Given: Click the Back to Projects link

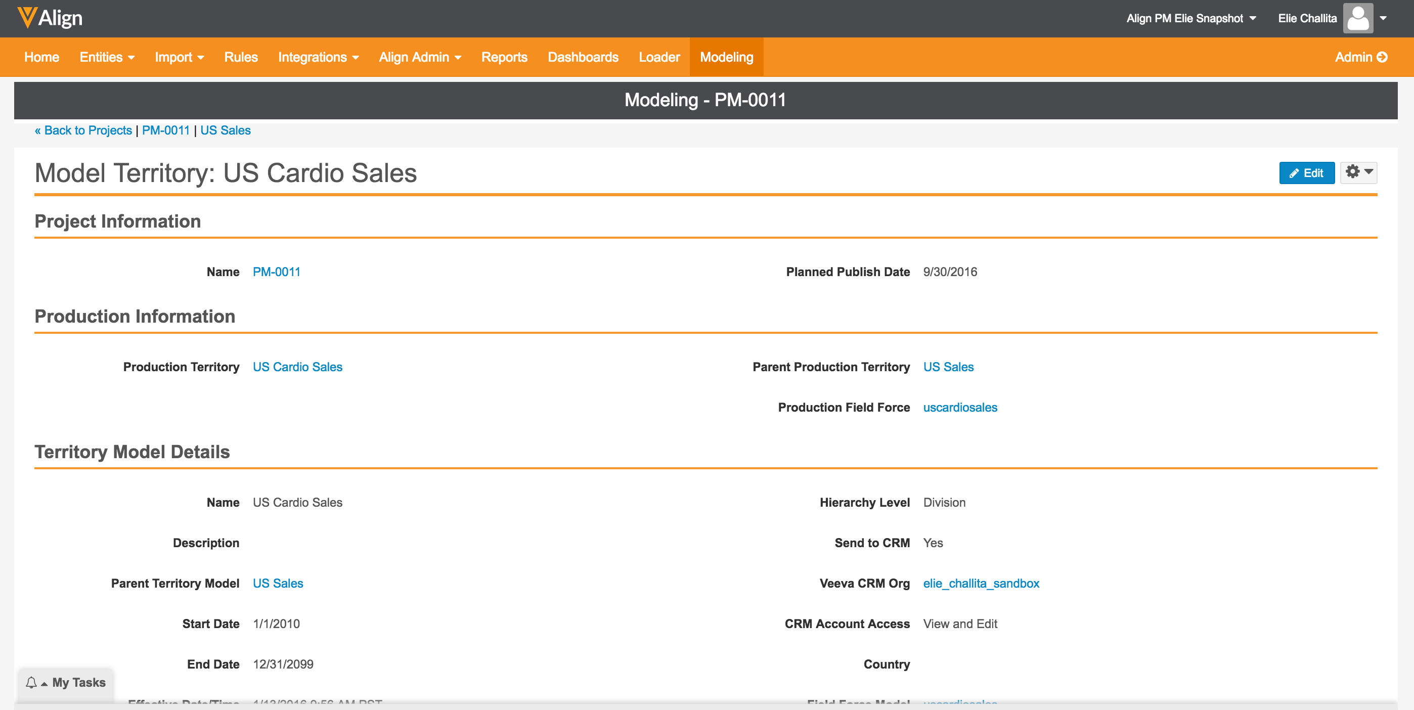Looking at the screenshot, I should [x=83, y=130].
